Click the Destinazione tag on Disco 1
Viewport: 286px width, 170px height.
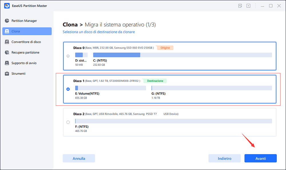tap(155, 81)
